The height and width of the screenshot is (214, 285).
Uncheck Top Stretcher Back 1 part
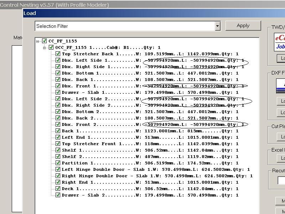(x=58, y=54)
